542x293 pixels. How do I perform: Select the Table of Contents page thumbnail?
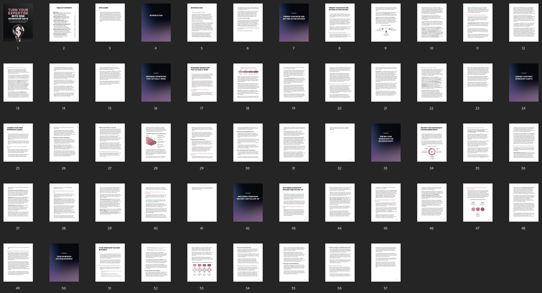pyautogui.click(x=64, y=23)
